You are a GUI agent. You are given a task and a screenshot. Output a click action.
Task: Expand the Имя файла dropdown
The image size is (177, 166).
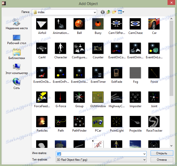click(144, 154)
